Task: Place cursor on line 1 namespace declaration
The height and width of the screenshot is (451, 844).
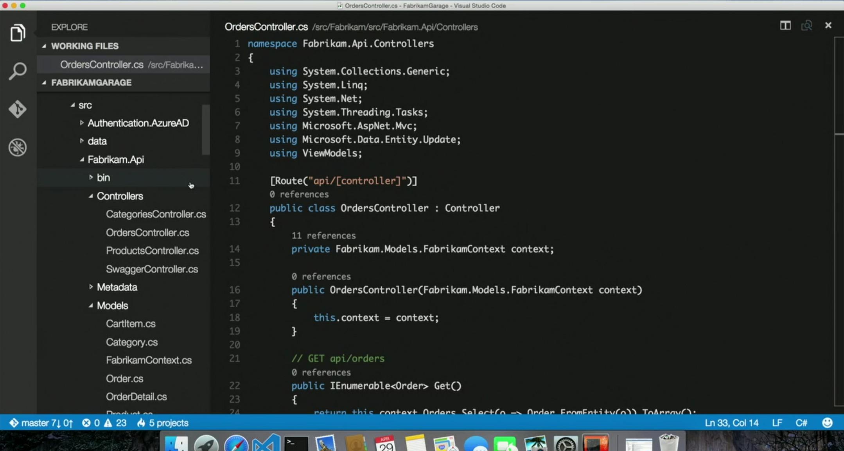Action: (x=341, y=43)
